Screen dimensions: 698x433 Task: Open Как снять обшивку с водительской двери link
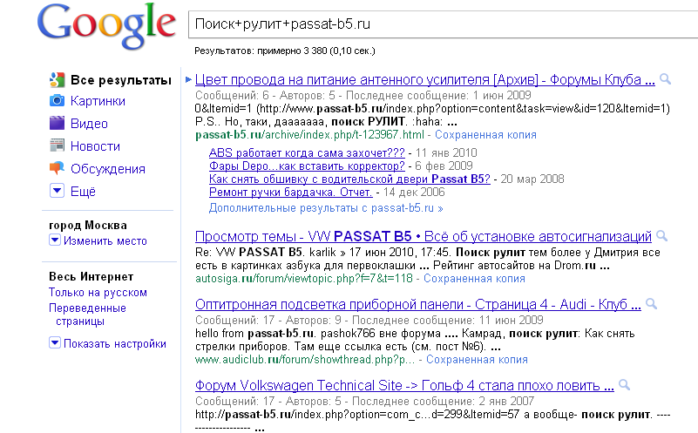click(349, 179)
